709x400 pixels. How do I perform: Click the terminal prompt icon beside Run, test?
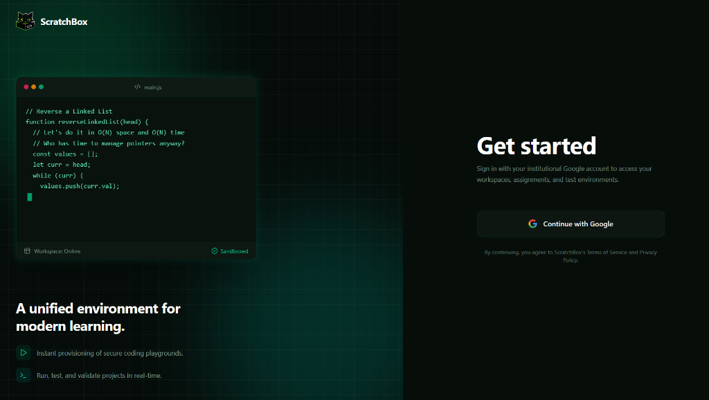(x=24, y=375)
